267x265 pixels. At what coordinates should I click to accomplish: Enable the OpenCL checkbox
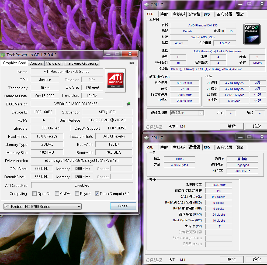coord(34,194)
